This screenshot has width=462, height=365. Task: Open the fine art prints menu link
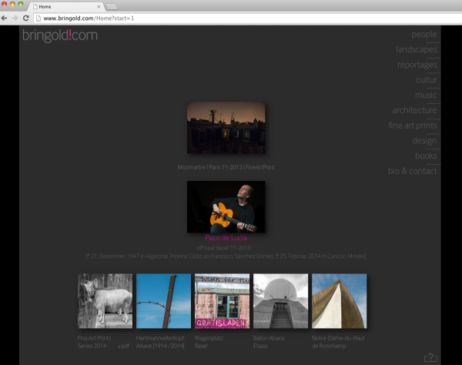(412, 126)
